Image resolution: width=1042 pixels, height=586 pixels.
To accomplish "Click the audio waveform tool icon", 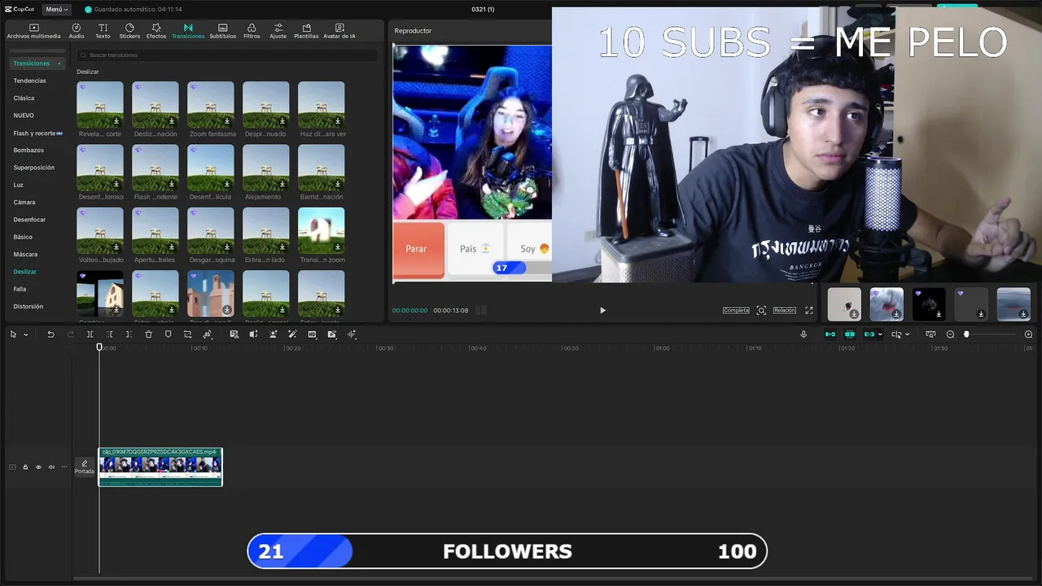I will pyautogui.click(x=352, y=335).
